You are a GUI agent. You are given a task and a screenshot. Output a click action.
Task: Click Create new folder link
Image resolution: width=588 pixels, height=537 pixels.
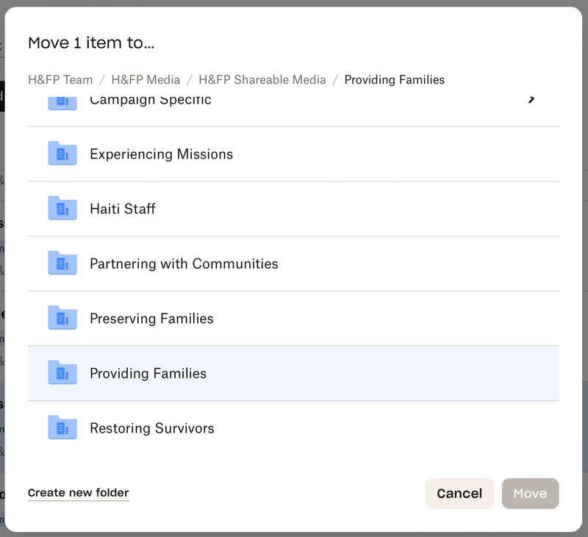[x=78, y=493]
